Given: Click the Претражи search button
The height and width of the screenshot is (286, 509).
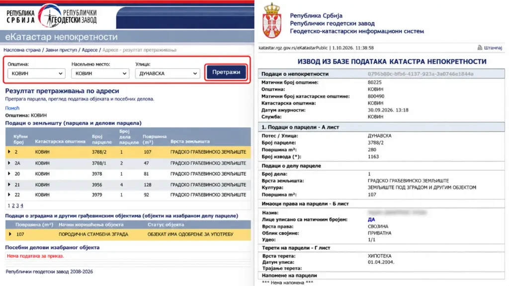Looking at the screenshot, I should point(226,72).
